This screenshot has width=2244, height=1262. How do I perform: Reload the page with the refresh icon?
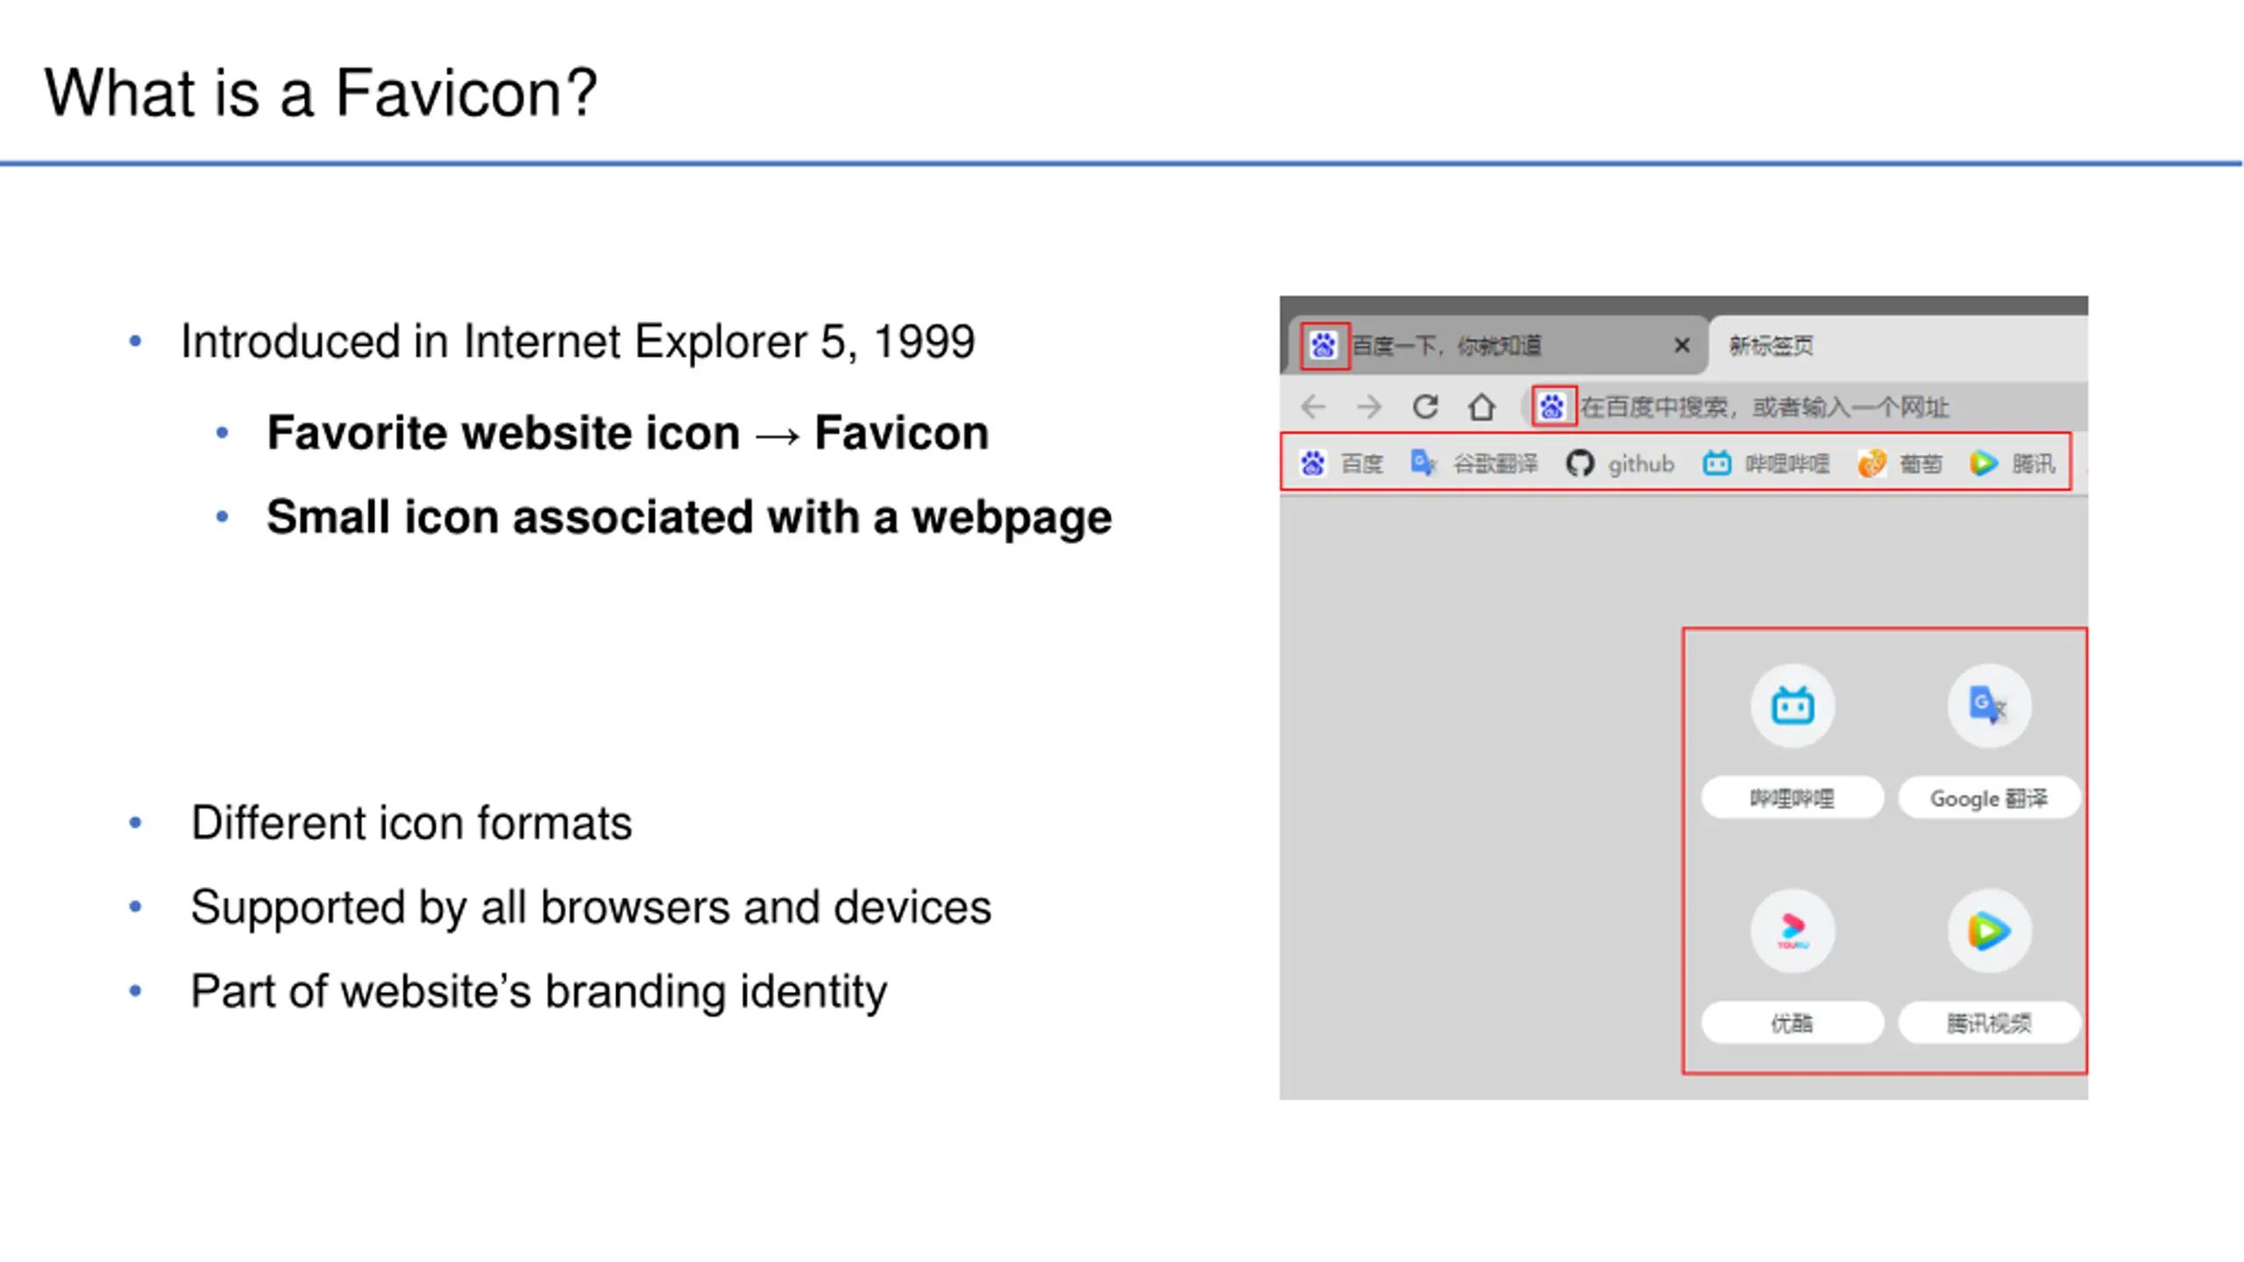(1425, 407)
